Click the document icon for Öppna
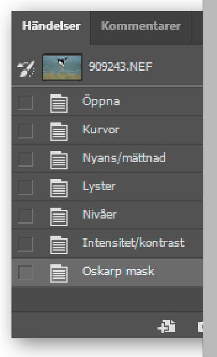Image resolution: width=217 pixels, height=357 pixels. point(59,103)
